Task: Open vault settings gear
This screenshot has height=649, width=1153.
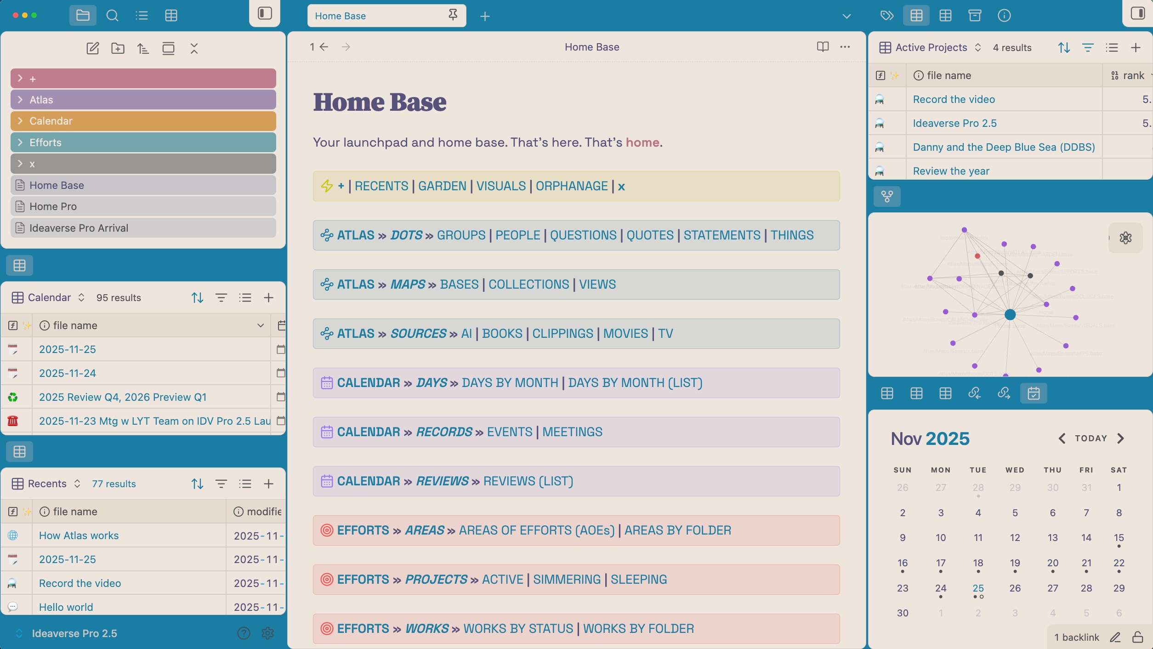Action: (267, 633)
